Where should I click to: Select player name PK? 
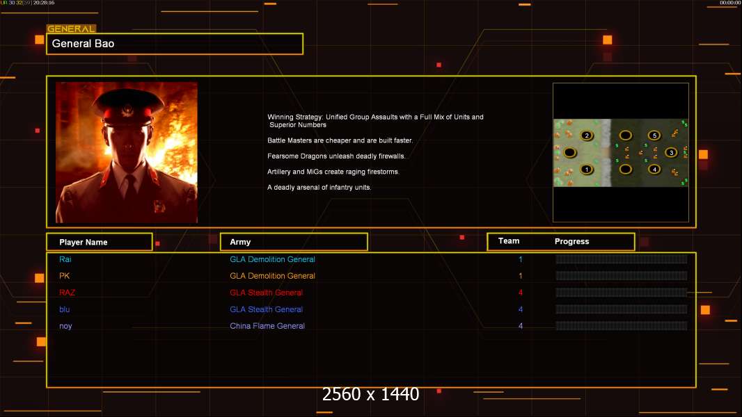pyautogui.click(x=64, y=276)
